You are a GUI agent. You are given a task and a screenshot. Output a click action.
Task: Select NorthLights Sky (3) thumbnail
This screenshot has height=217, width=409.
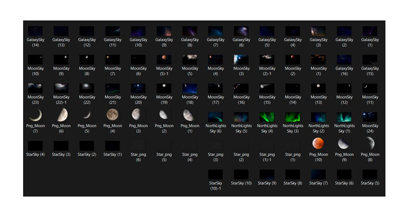(293, 117)
